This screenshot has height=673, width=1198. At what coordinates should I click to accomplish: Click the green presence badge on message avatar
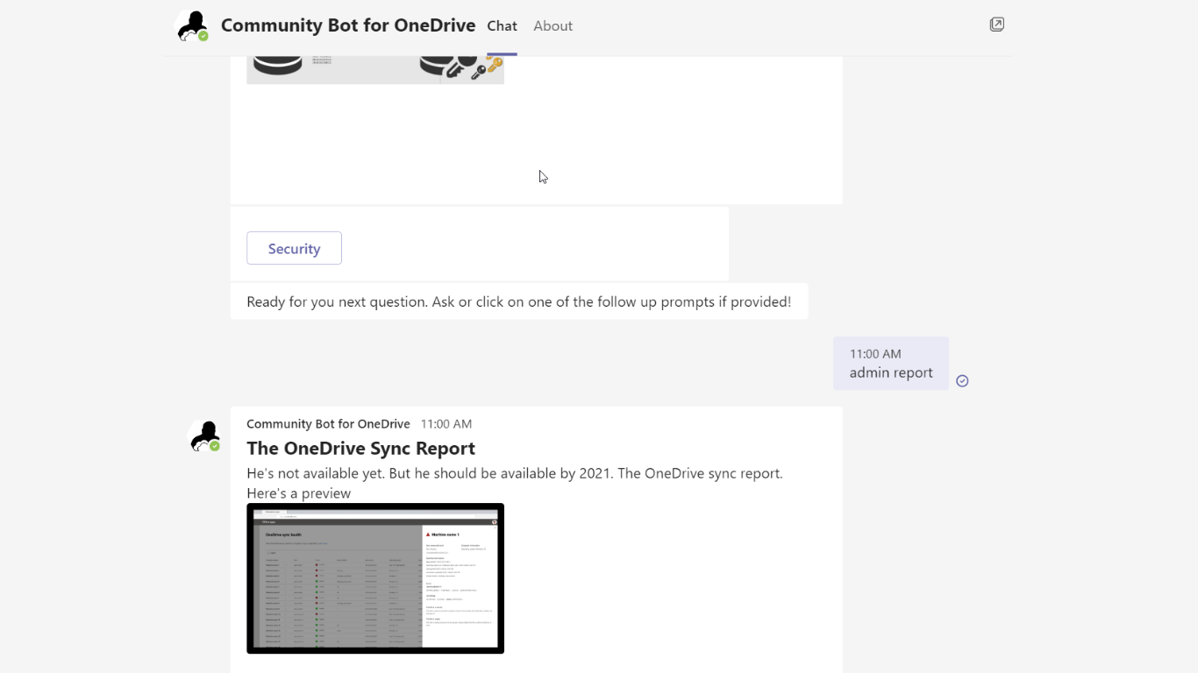coord(215,446)
